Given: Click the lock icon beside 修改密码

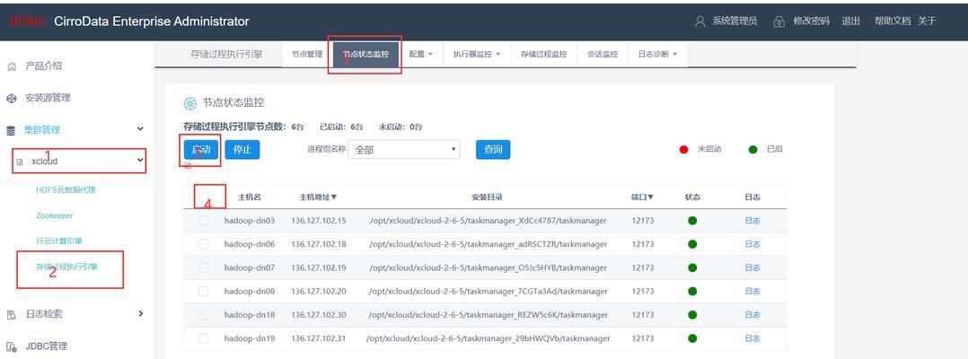Looking at the screenshot, I should pos(779,22).
